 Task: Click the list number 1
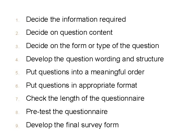pos(17,20)
